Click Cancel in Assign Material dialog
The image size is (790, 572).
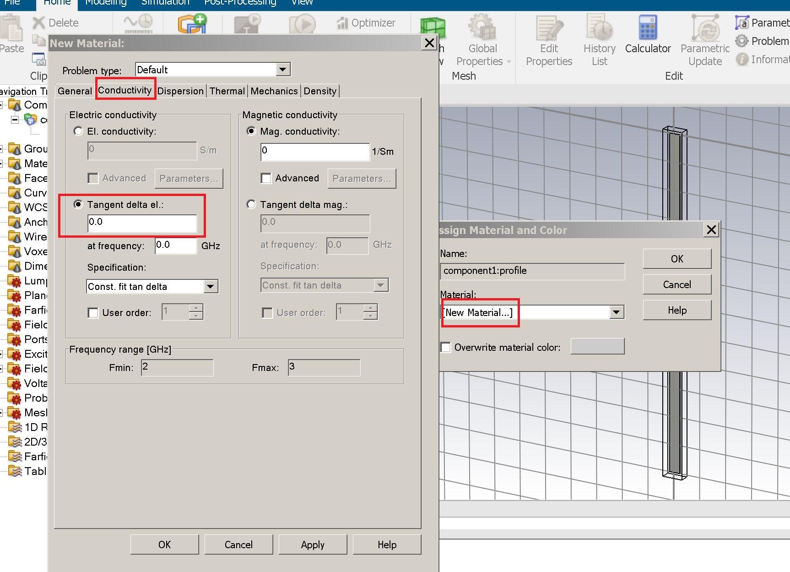point(676,284)
